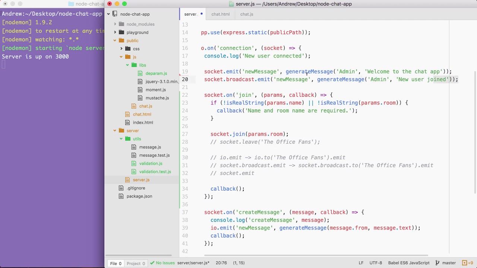
Task: Click the title bar server.js document icon
Action: coord(231,4)
